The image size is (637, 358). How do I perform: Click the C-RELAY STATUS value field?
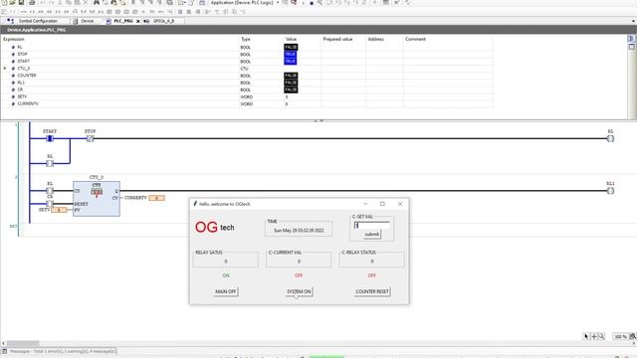(371, 262)
